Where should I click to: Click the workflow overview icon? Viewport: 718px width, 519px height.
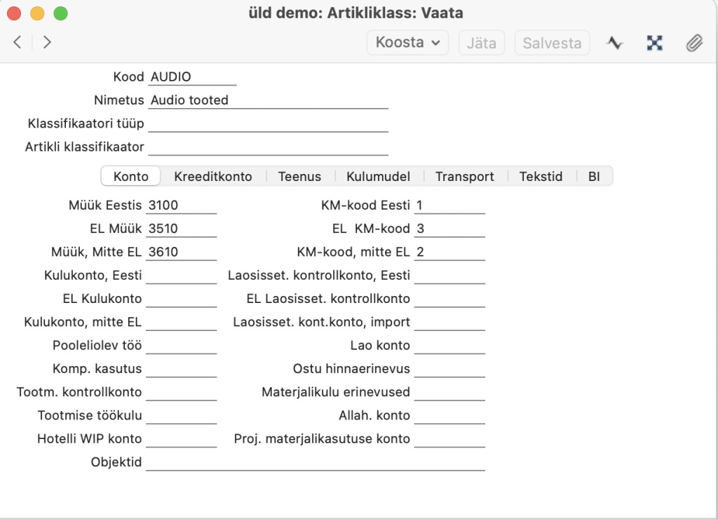[654, 43]
